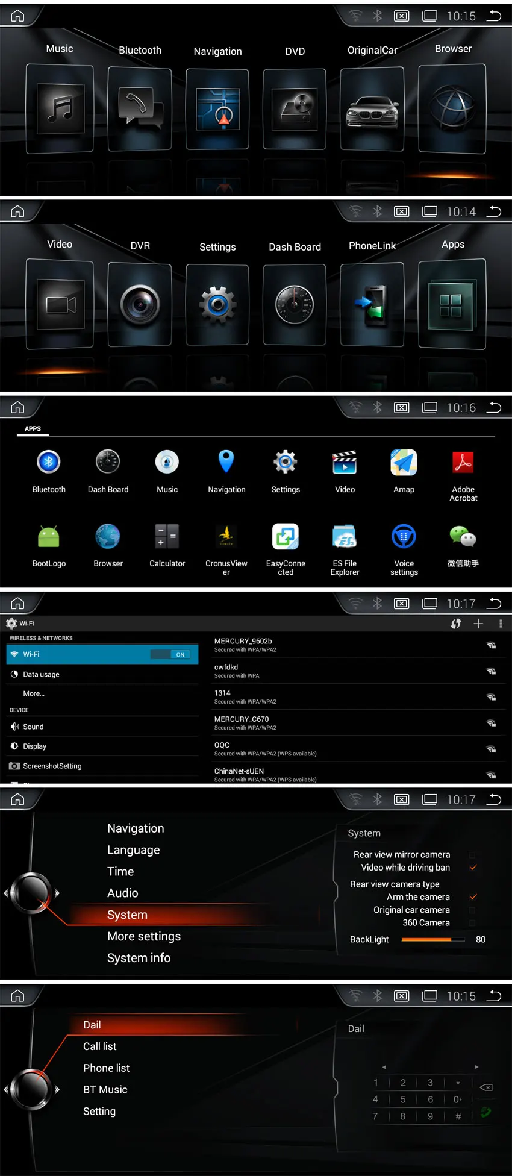This screenshot has width=512, height=1176.
Task: Launch the Navigation map tile
Action: pos(217,109)
